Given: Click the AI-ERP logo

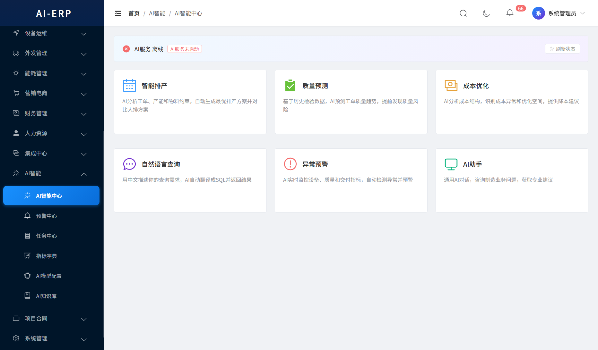Looking at the screenshot, I should click(x=54, y=13).
